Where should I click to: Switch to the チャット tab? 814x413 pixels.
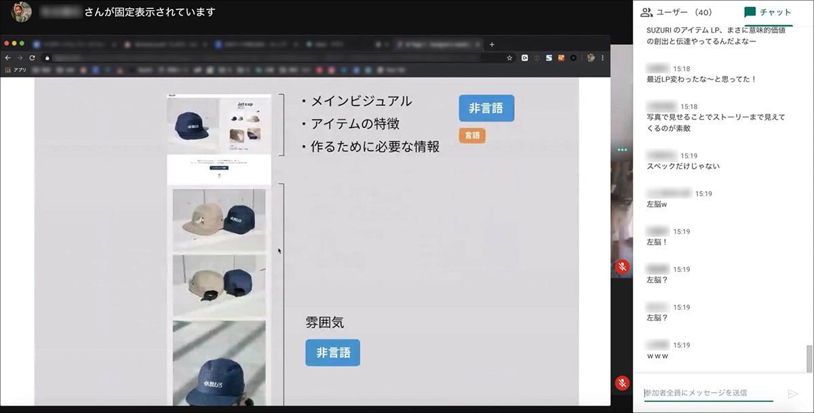766,12
